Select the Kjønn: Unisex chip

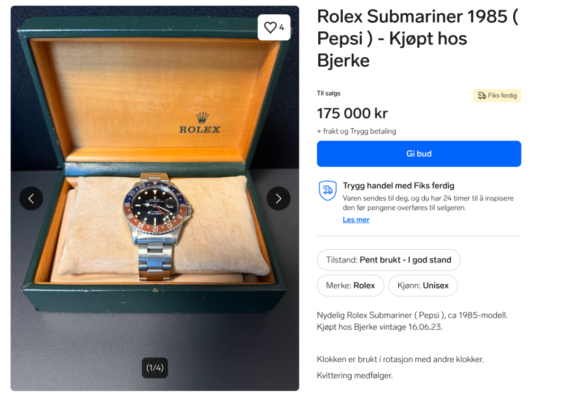pos(423,285)
